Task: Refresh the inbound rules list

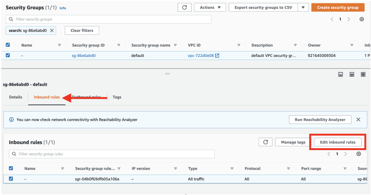Action: 265,142
